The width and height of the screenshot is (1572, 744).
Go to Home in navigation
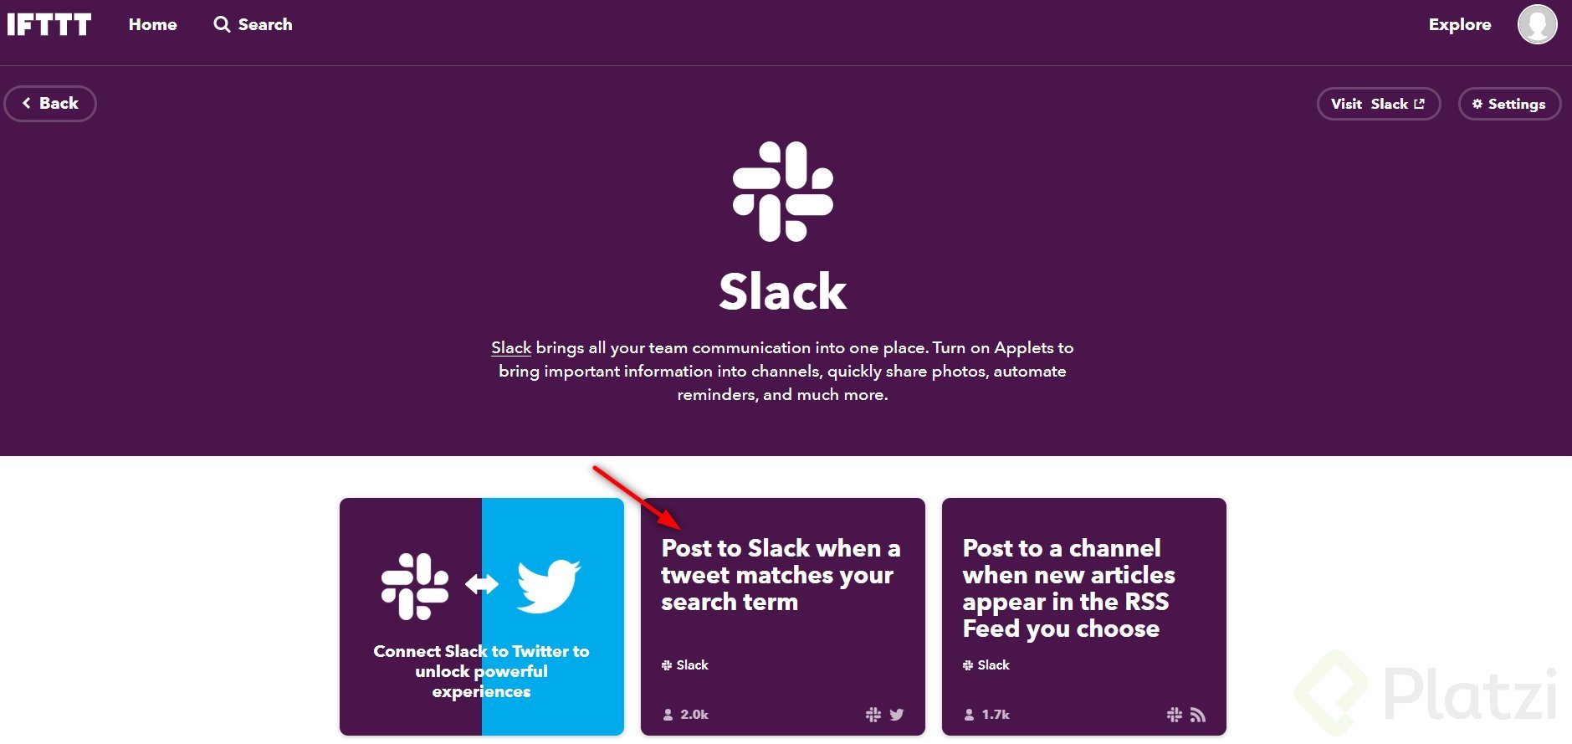click(x=153, y=24)
